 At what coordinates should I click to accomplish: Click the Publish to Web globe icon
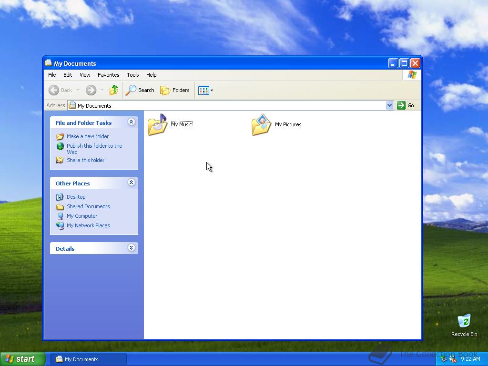tap(60, 146)
